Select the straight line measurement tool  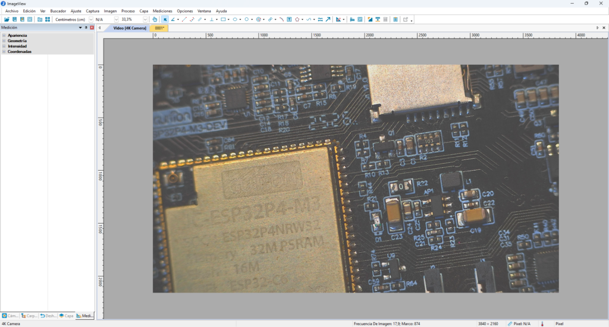184,20
